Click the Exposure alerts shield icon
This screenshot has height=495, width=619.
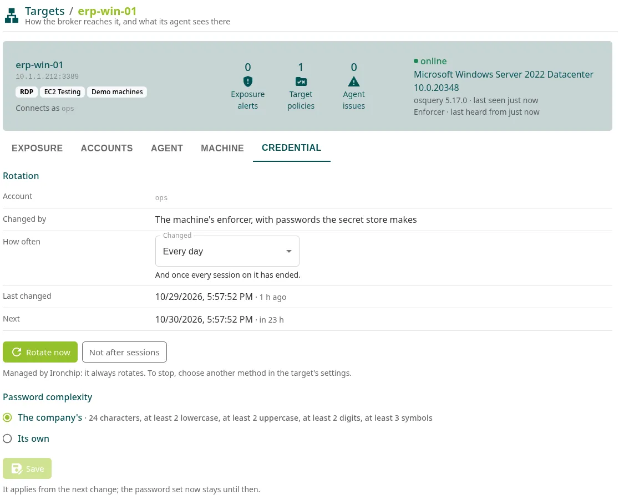247,81
